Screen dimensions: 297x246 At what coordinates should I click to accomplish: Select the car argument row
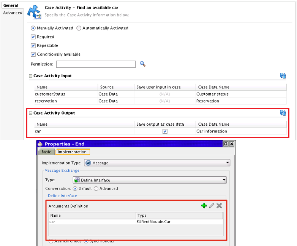[136, 222]
